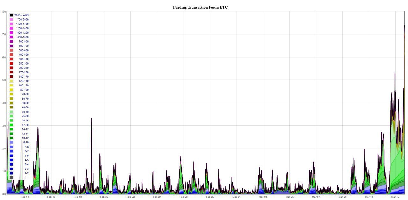Click the Mar 13 x-axis date label
This screenshot has width=408, height=200.
(x=396, y=197)
